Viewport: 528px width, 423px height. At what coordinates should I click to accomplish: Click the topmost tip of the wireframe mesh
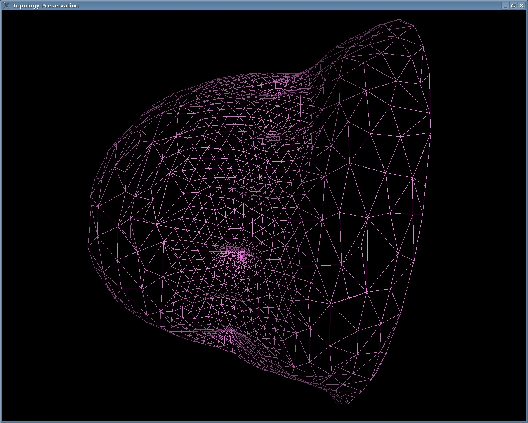click(398, 20)
